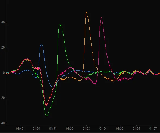Image resolution: width=160 pixels, height=133 pixels.
Task: Click the 01:55 time axis label
Action: (120, 128)
